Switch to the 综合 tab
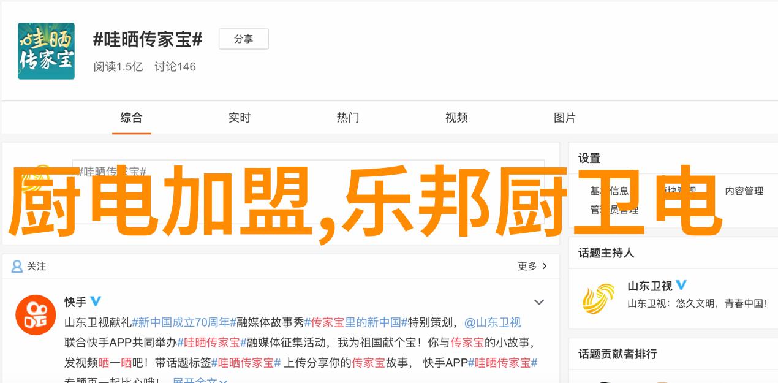778x383 pixels. coord(131,118)
